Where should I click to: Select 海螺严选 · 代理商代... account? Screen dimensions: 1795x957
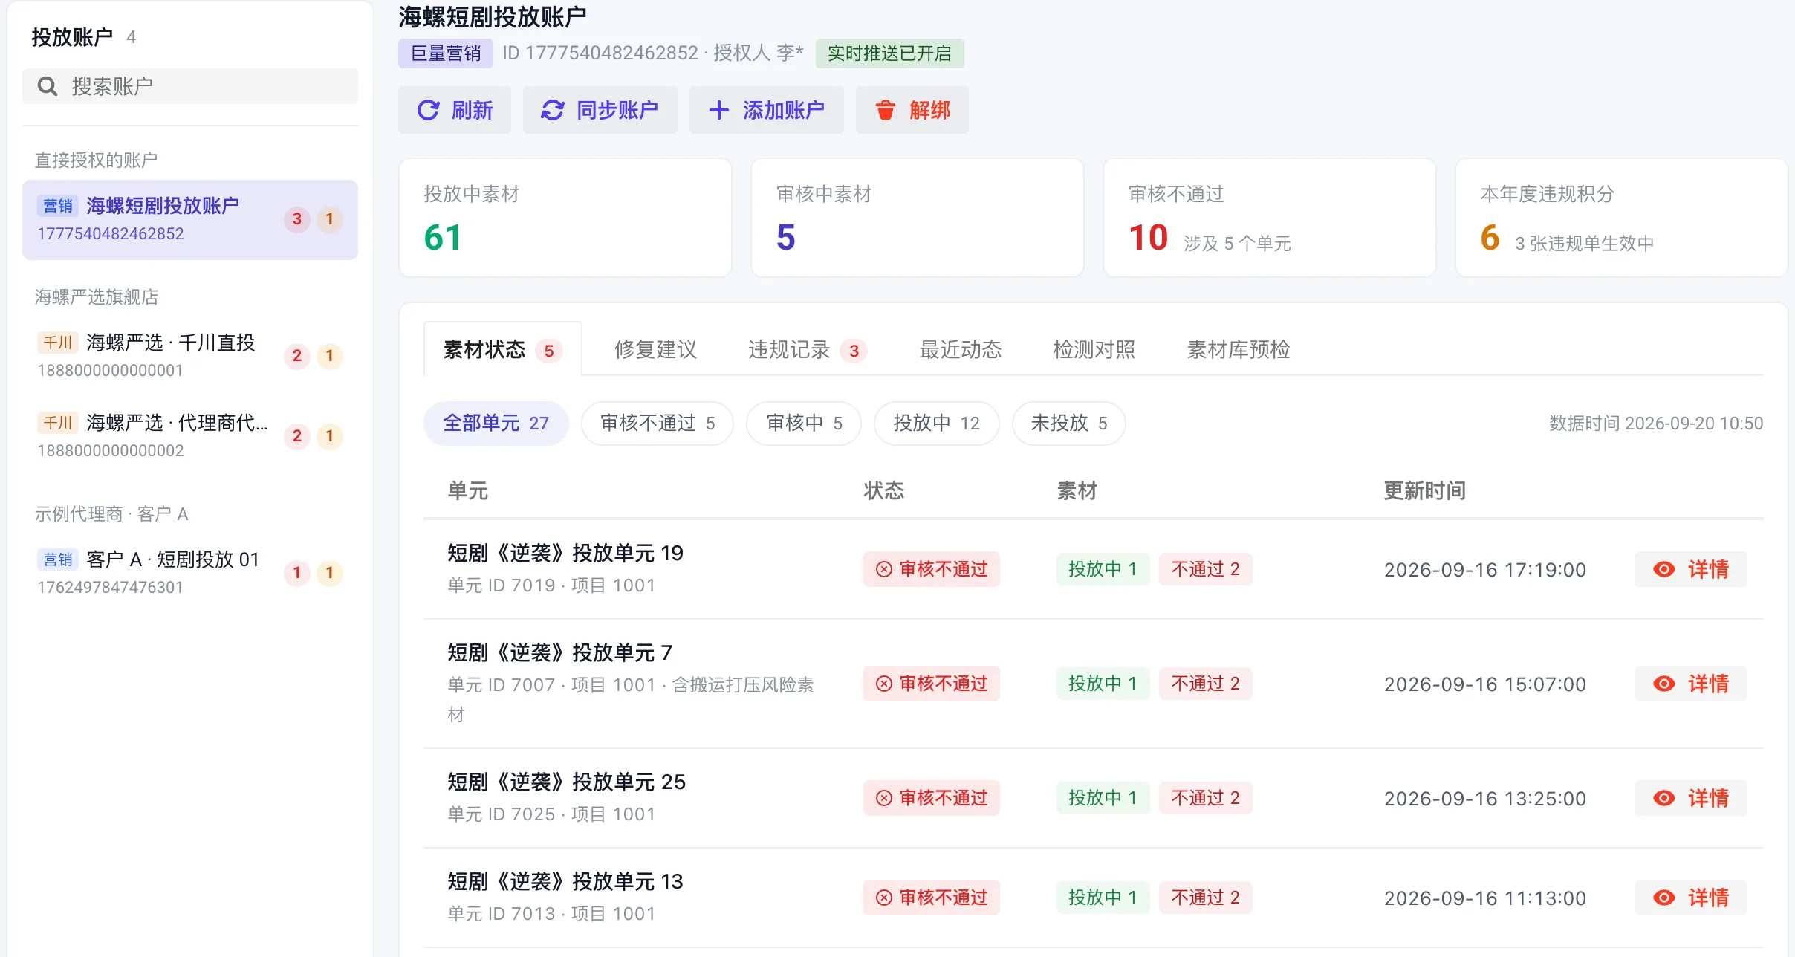190,436
